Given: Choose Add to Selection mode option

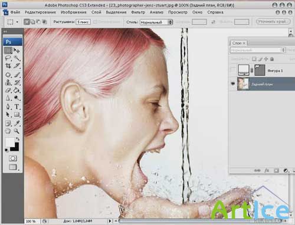Looking at the screenshot, I should (x=32, y=22).
